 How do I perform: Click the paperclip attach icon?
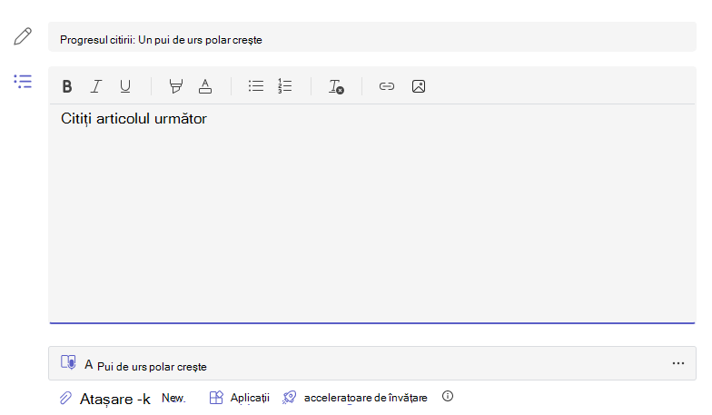[65, 398]
